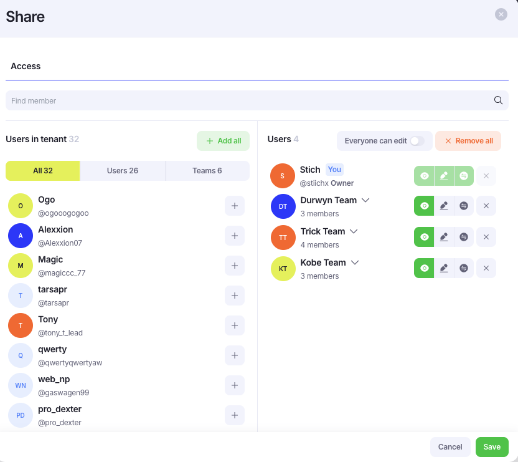Click the Add all button

[x=224, y=141]
